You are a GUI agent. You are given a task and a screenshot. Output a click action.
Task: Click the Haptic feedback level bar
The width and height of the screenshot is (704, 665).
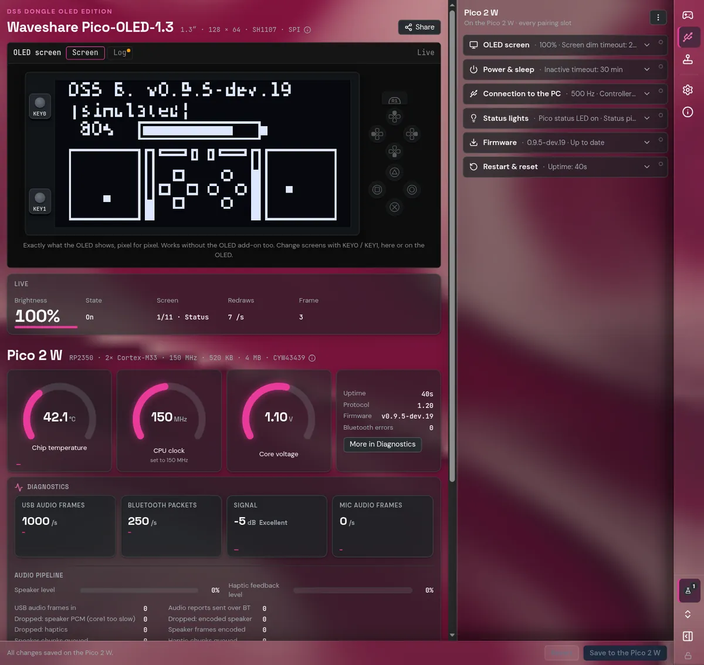pos(353,590)
